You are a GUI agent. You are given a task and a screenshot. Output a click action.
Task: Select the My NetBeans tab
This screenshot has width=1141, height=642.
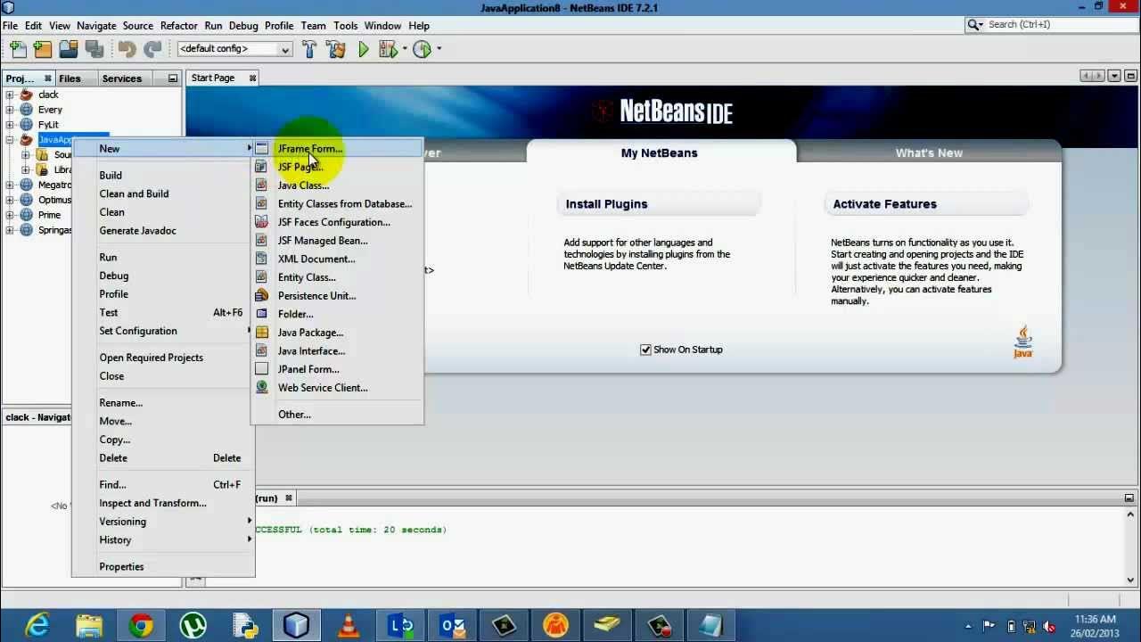(660, 153)
